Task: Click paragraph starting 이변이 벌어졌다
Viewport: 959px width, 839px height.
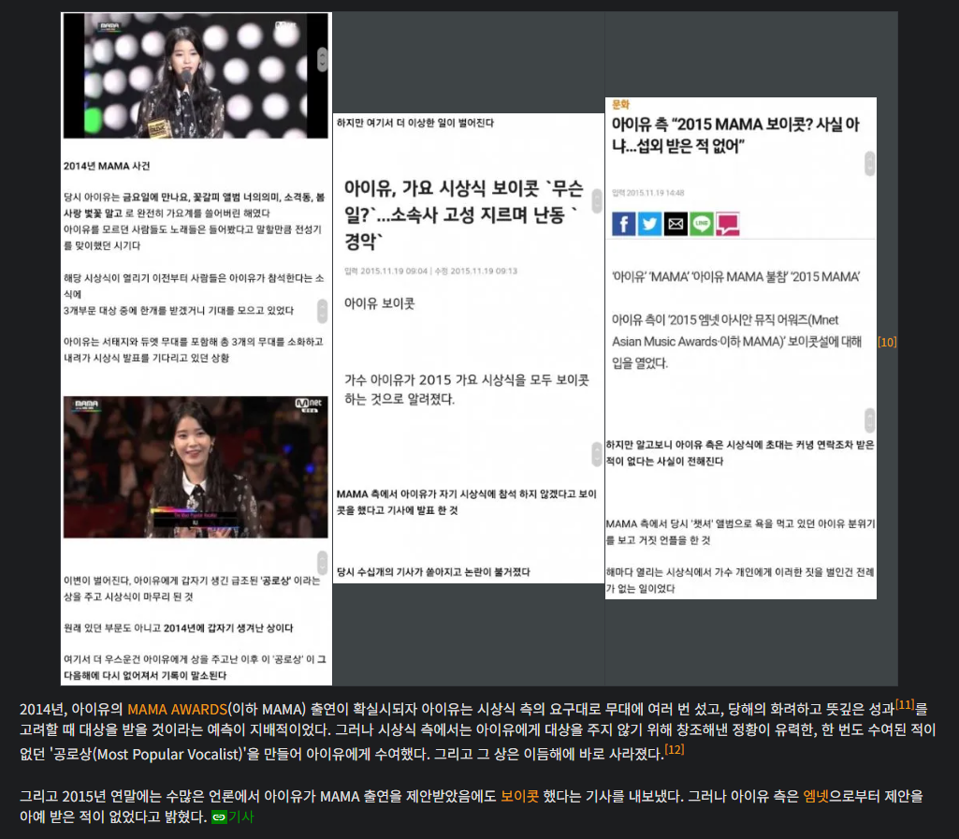Action: (192, 588)
